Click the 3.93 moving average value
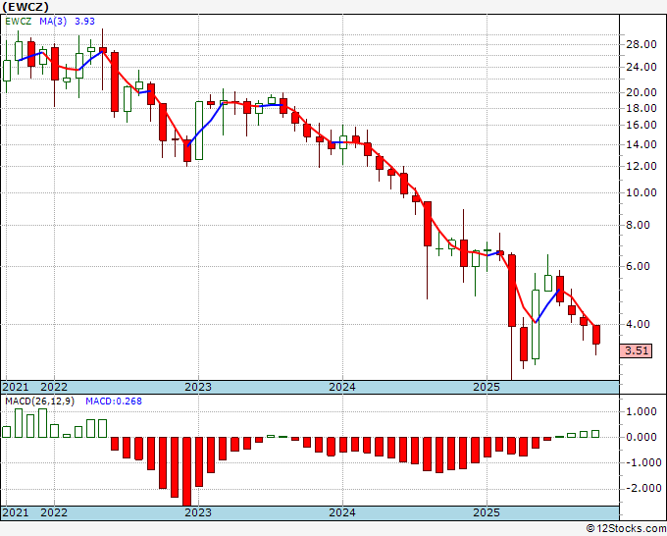Viewport: 667px width, 536px height. click(84, 22)
